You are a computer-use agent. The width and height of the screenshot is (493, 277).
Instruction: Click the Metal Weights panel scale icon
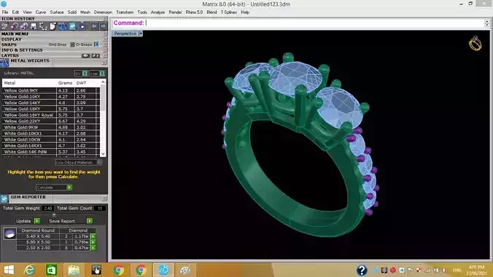(4, 63)
